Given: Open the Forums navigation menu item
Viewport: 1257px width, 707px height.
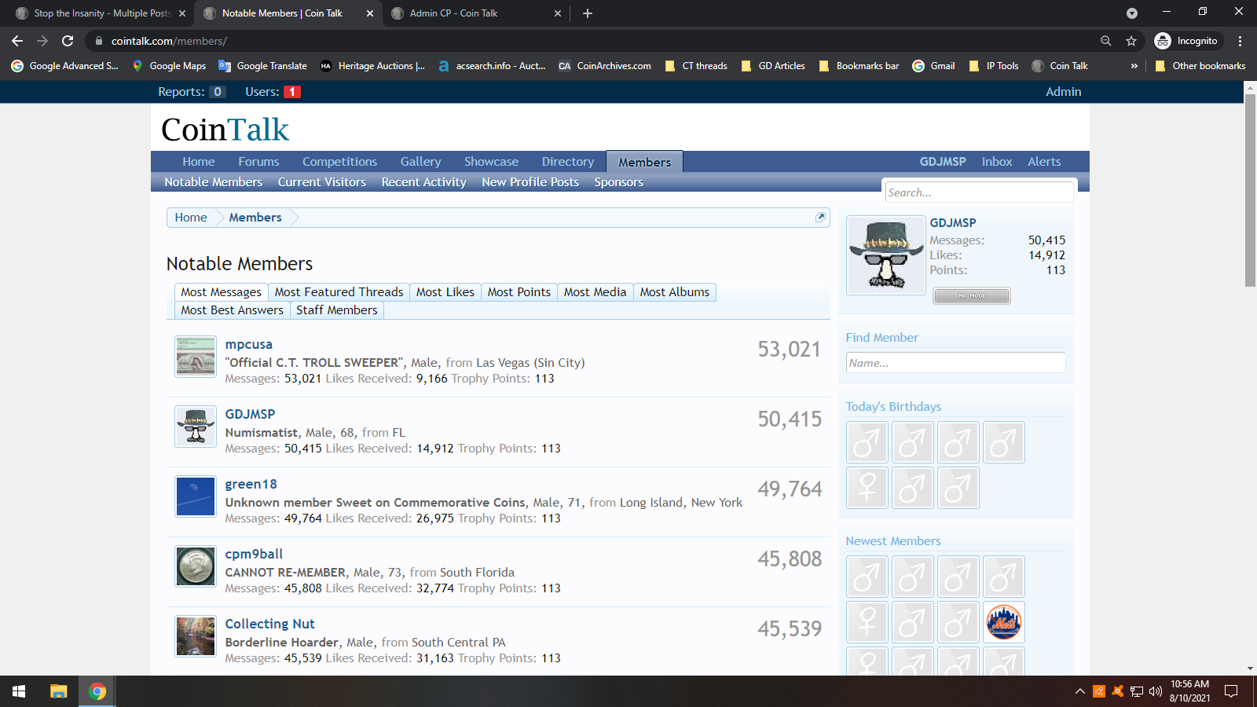Looking at the screenshot, I should (258, 162).
